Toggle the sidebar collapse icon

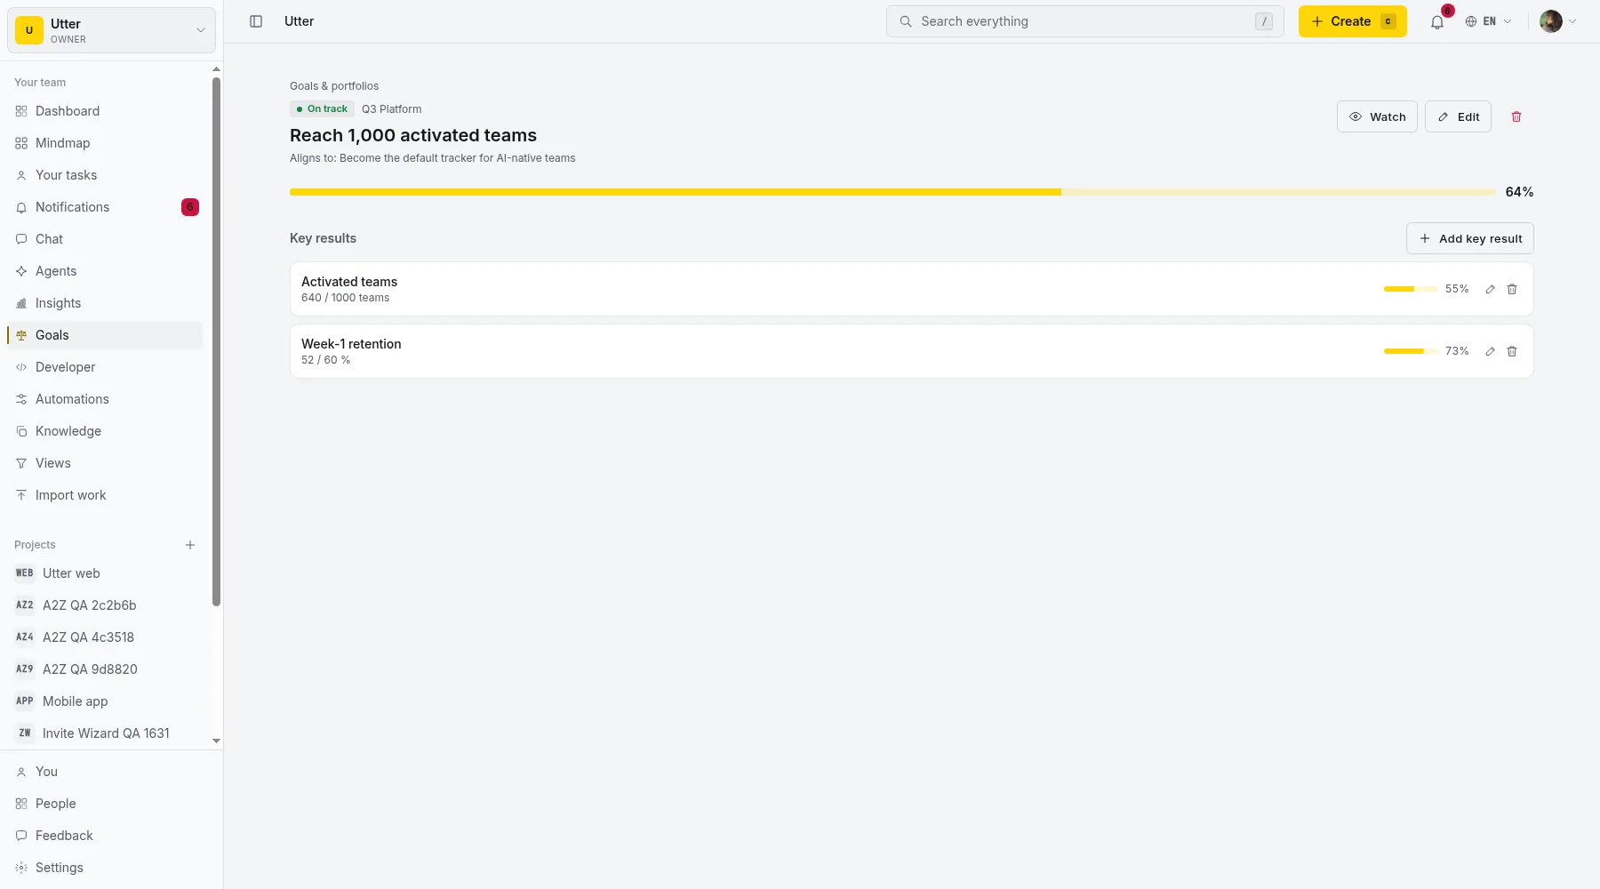(x=256, y=21)
